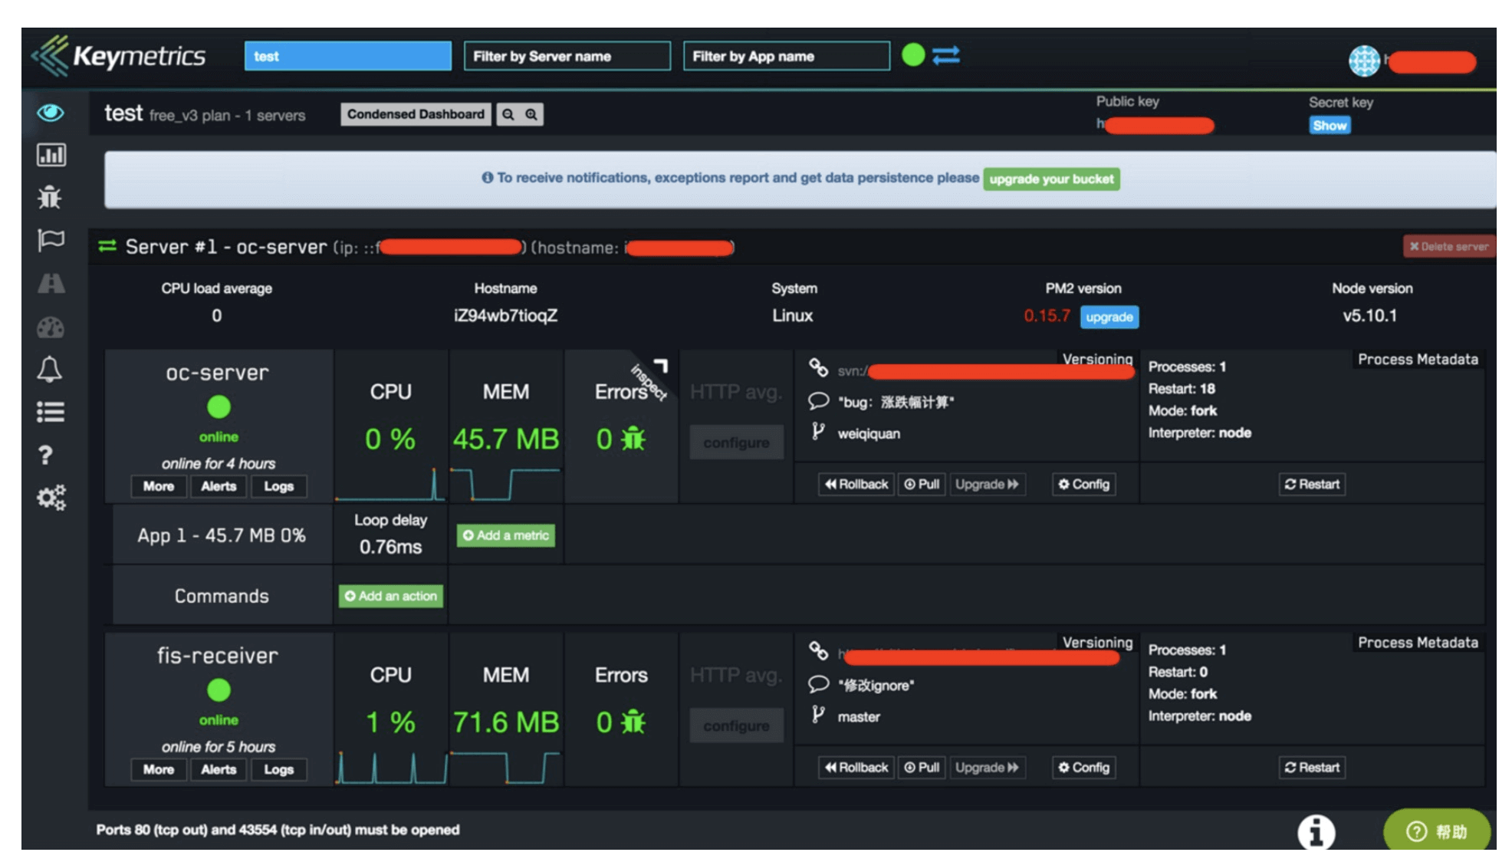The image size is (1512, 862).
Task: Click Add a metric button
Action: pos(506,535)
